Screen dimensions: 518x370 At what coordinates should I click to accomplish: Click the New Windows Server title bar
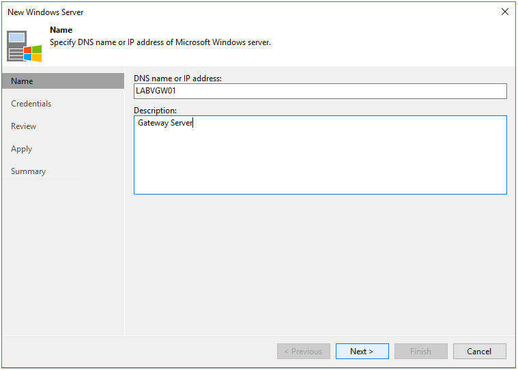tap(205, 12)
